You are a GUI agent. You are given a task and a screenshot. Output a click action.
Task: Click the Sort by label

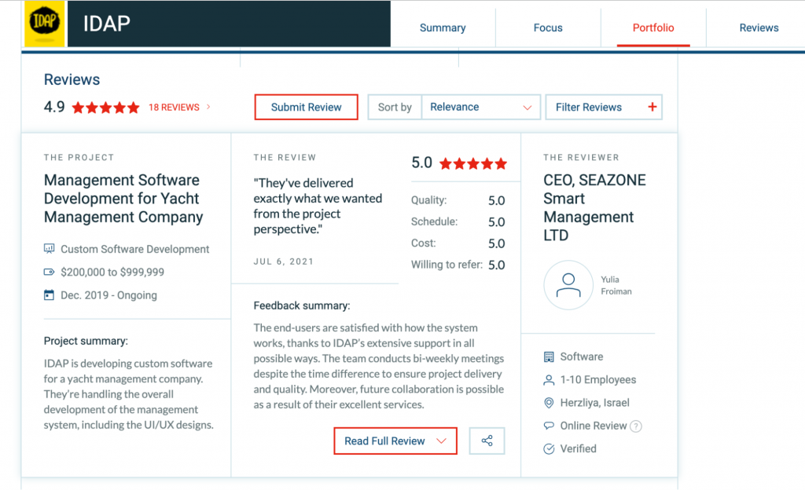coord(395,107)
